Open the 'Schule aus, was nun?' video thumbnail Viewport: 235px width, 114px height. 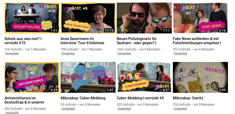[x=32, y=18]
